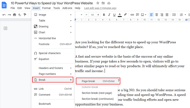Open the Edit menu
Screen dimensions: 190x108
coord(20,8)
